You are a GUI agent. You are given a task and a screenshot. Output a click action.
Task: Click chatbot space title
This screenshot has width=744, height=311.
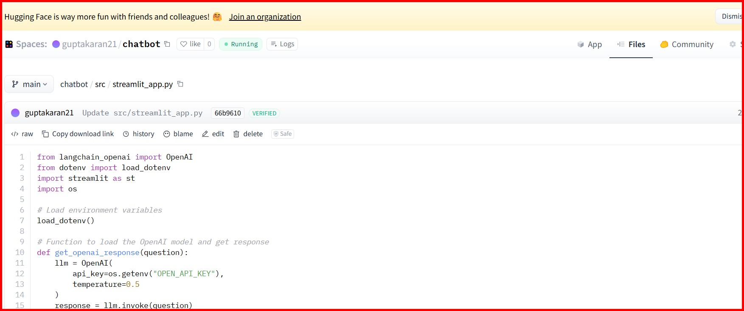point(141,44)
